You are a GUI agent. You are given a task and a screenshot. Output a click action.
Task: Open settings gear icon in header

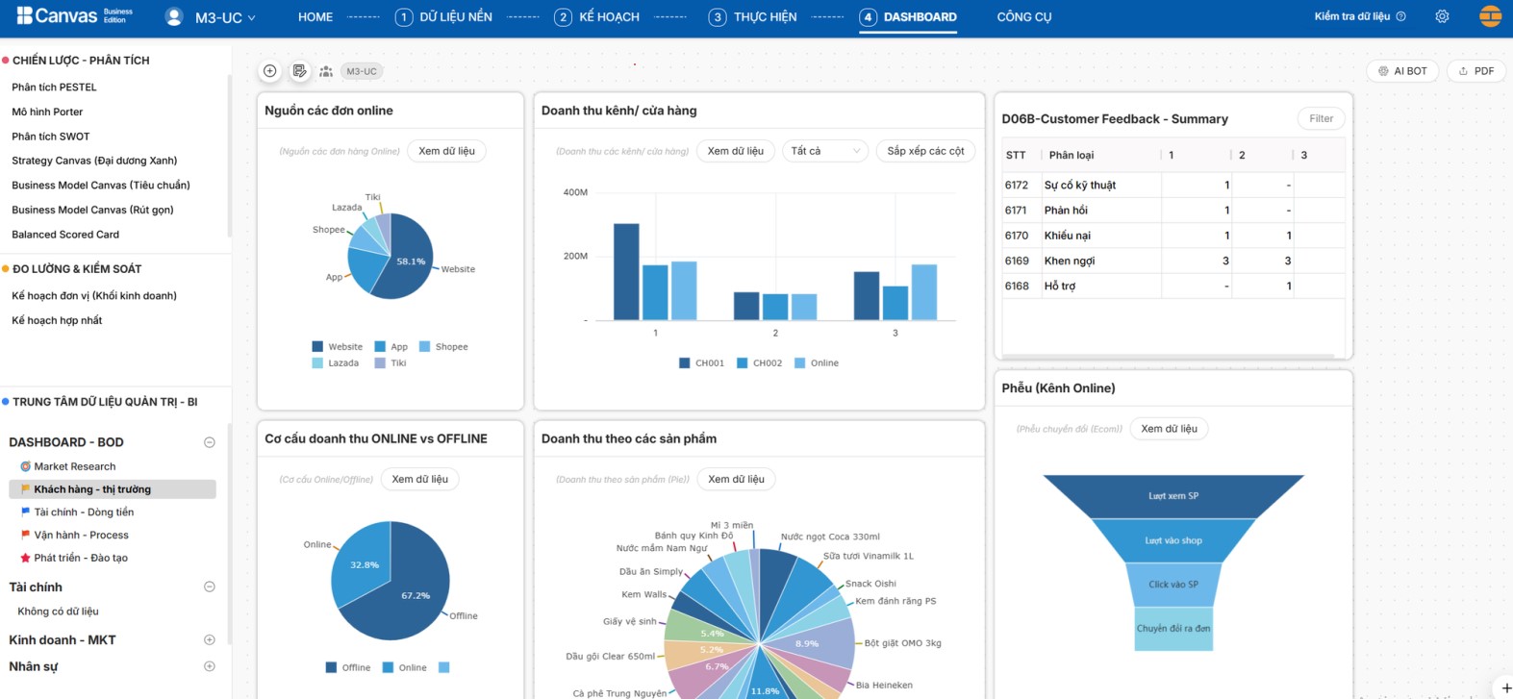click(x=1442, y=16)
